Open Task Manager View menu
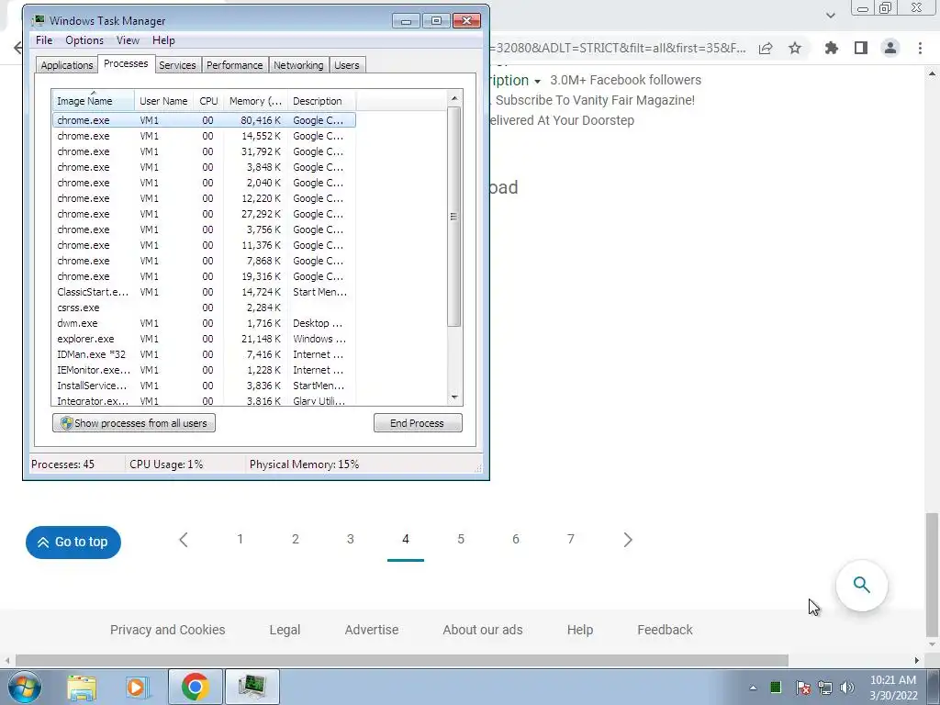This screenshot has height=705, width=940. pyautogui.click(x=128, y=40)
